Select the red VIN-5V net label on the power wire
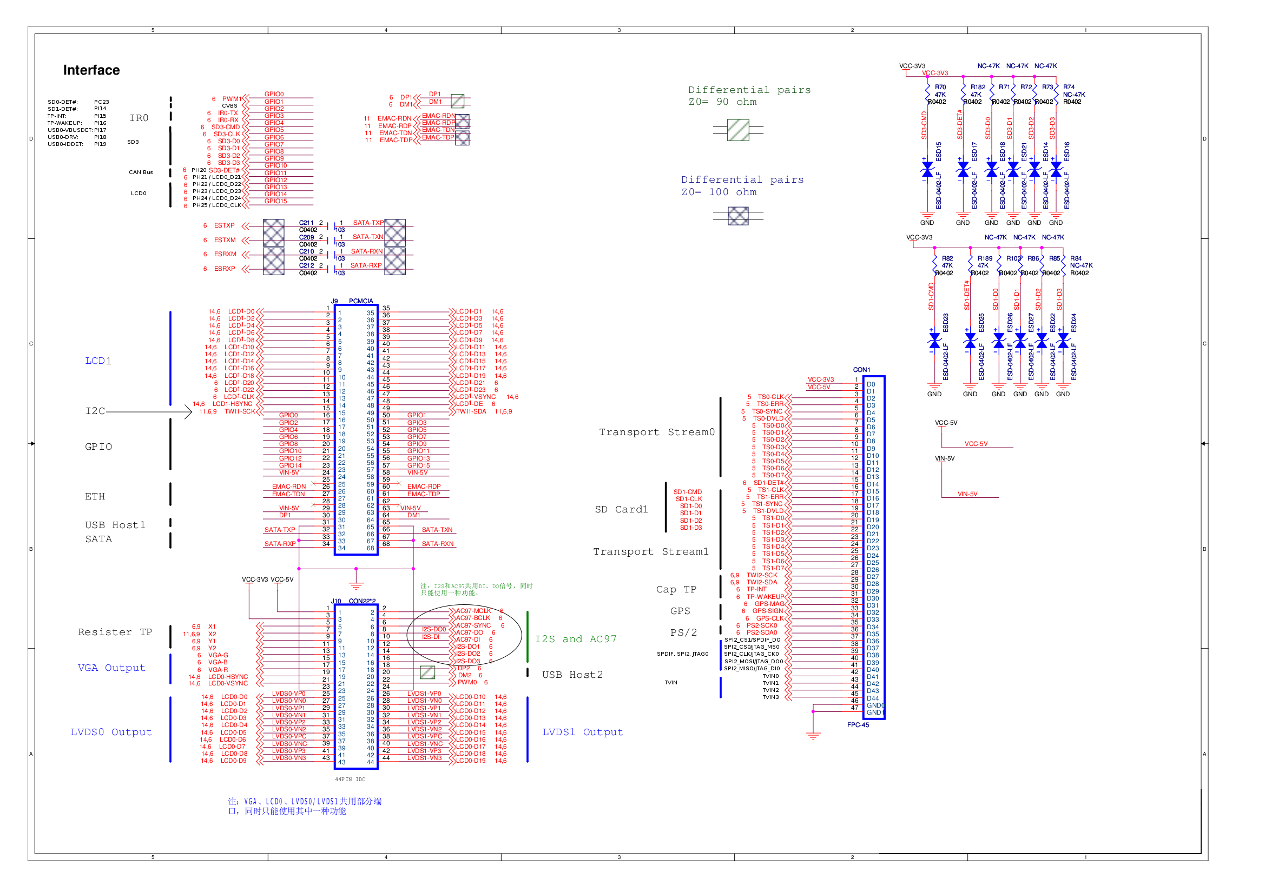The image size is (1265, 893). pos(967,495)
